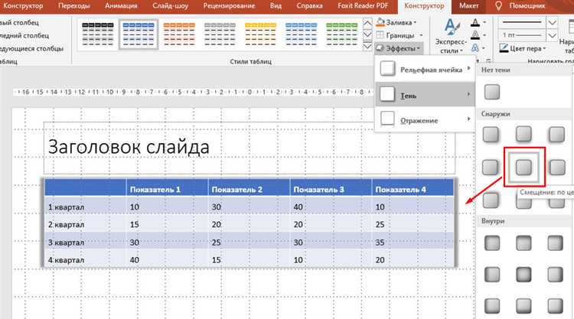
Task: Open the Отражение reflection submenu
Action: pos(425,120)
